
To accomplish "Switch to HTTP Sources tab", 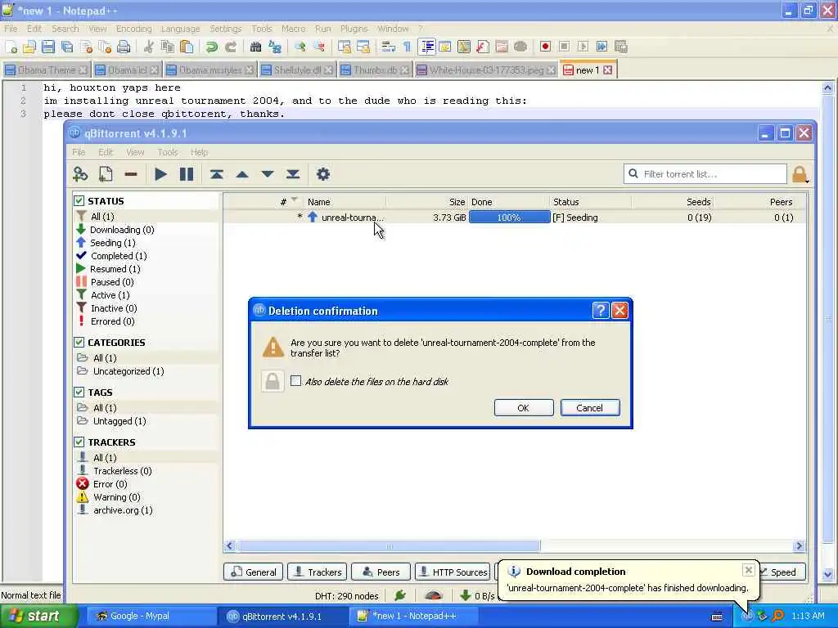I will [453, 572].
